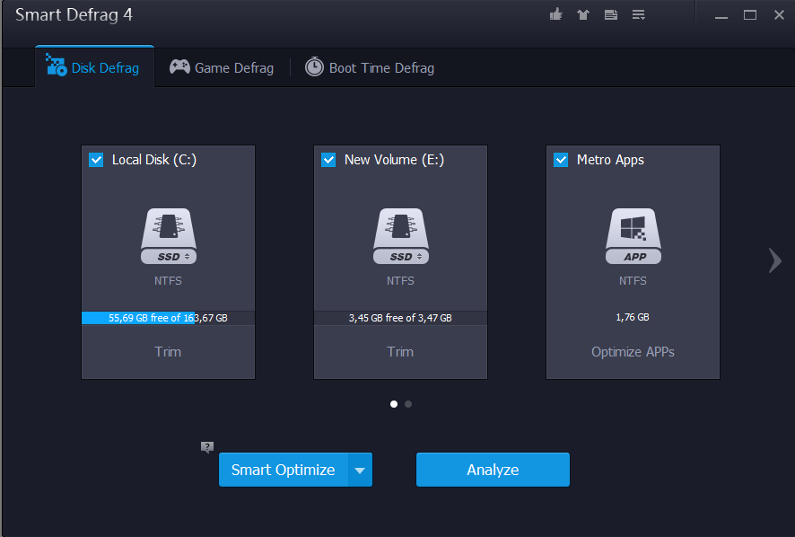Go to the first page dot
The height and width of the screenshot is (537, 795).
[x=394, y=404]
